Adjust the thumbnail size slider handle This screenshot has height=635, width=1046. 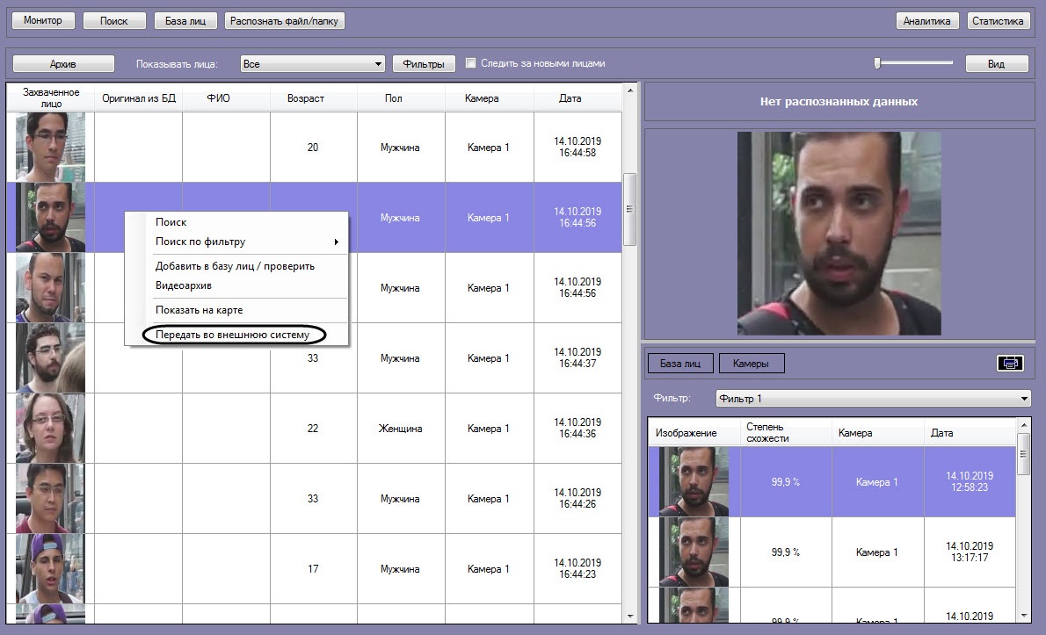pyautogui.click(x=878, y=62)
